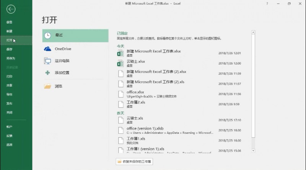Click file icon of 新建 Microsoft Excel 工作表 (2).xlsx

tap(121, 74)
